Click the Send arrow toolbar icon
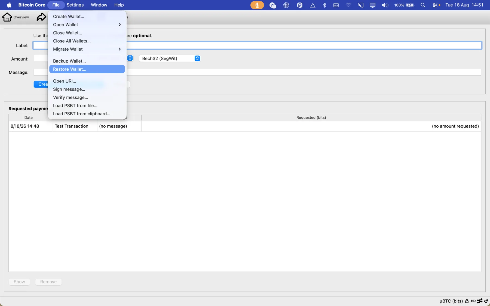This screenshot has width=490, height=306. pos(41,17)
